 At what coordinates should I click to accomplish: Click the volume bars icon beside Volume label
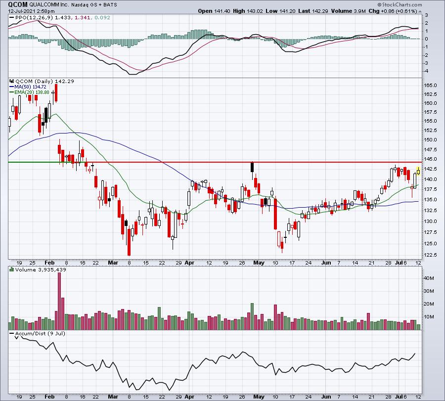pyautogui.click(x=12, y=269)
